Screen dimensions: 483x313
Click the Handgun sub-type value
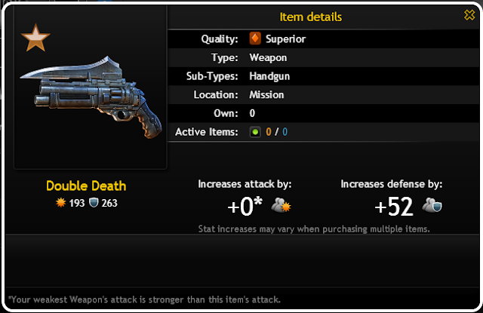tap(269, 76)
